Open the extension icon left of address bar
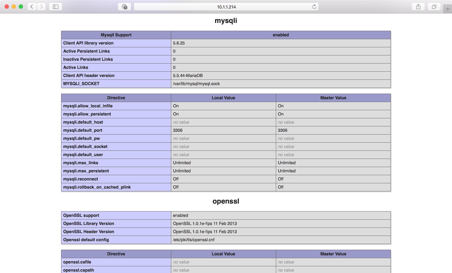The width and height of the screenshot is (452, 273). 124,7
